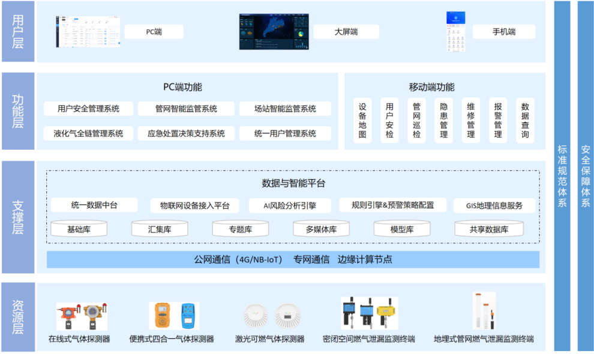The width and height of the screenshot is (594, 354).
Task: Select the 报警管理 mobile function
Action: 497,120
